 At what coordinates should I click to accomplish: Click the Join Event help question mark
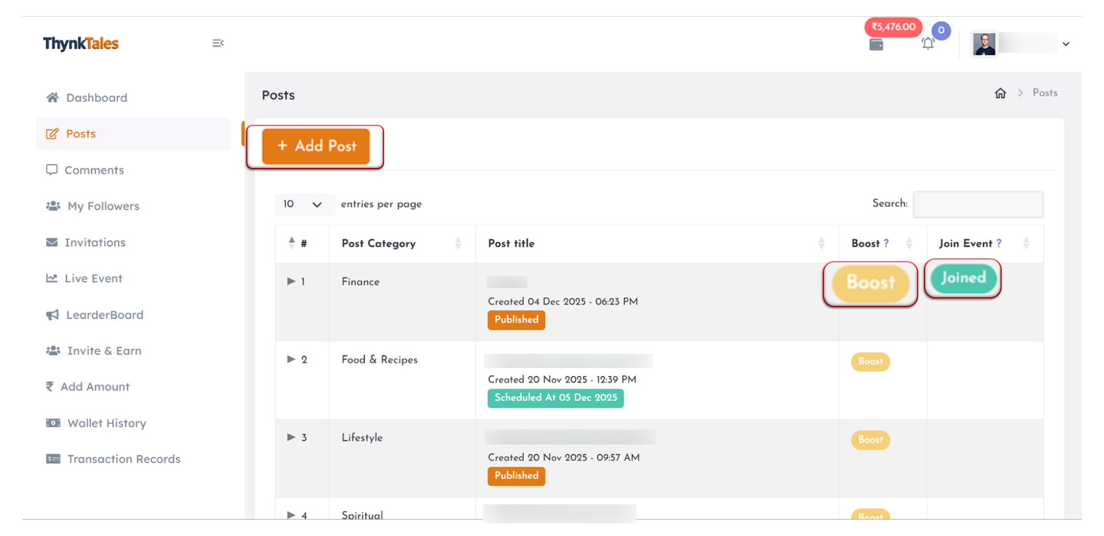(999, 243)
